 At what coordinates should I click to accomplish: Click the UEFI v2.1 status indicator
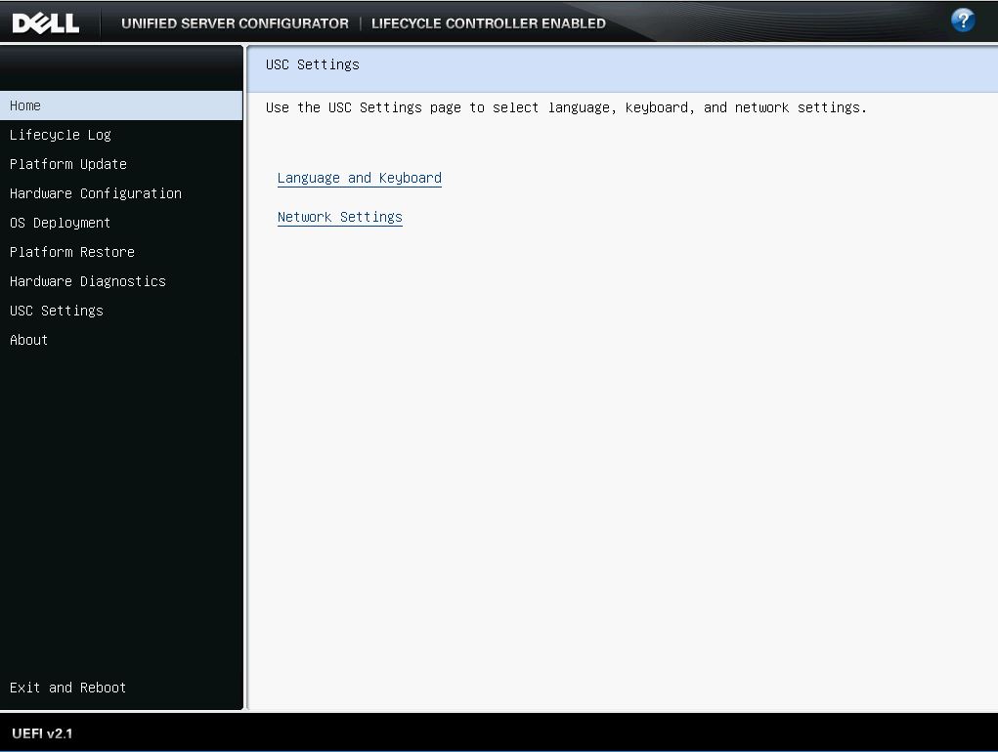pos(39,732)
